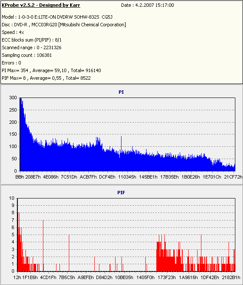Viewport: 243px width, 285px height.
Task: Click the 'D84D2h' PIF x-axis label
Action: [x=105, y=277]
